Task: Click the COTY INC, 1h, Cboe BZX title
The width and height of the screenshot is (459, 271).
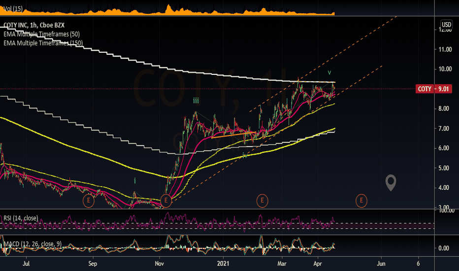Action: coord(34,25)
